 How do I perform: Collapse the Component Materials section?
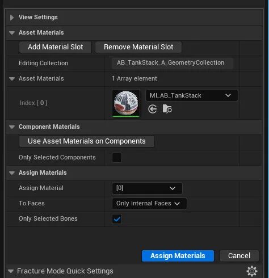(x=12, y=127)
